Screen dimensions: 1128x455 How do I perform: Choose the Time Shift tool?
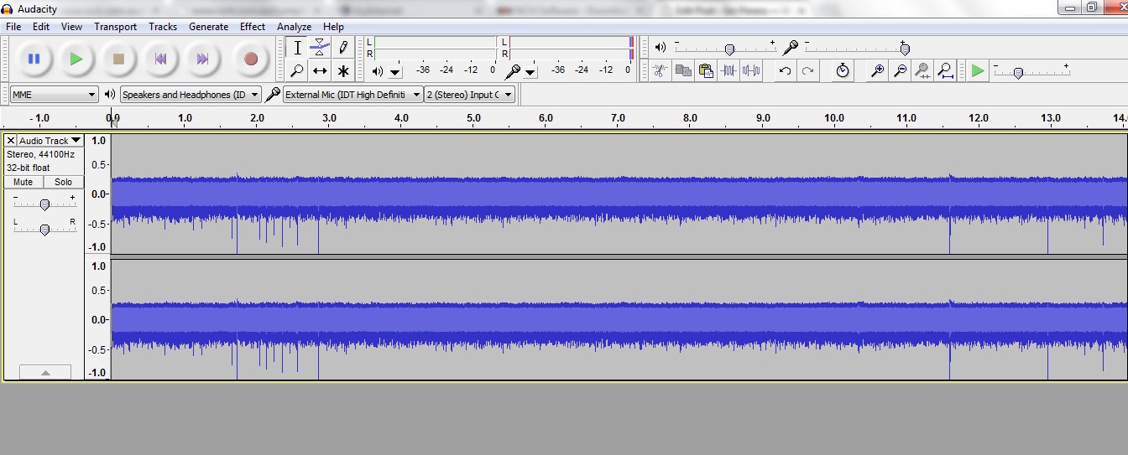pyautogui.click(x=320, y=71)
